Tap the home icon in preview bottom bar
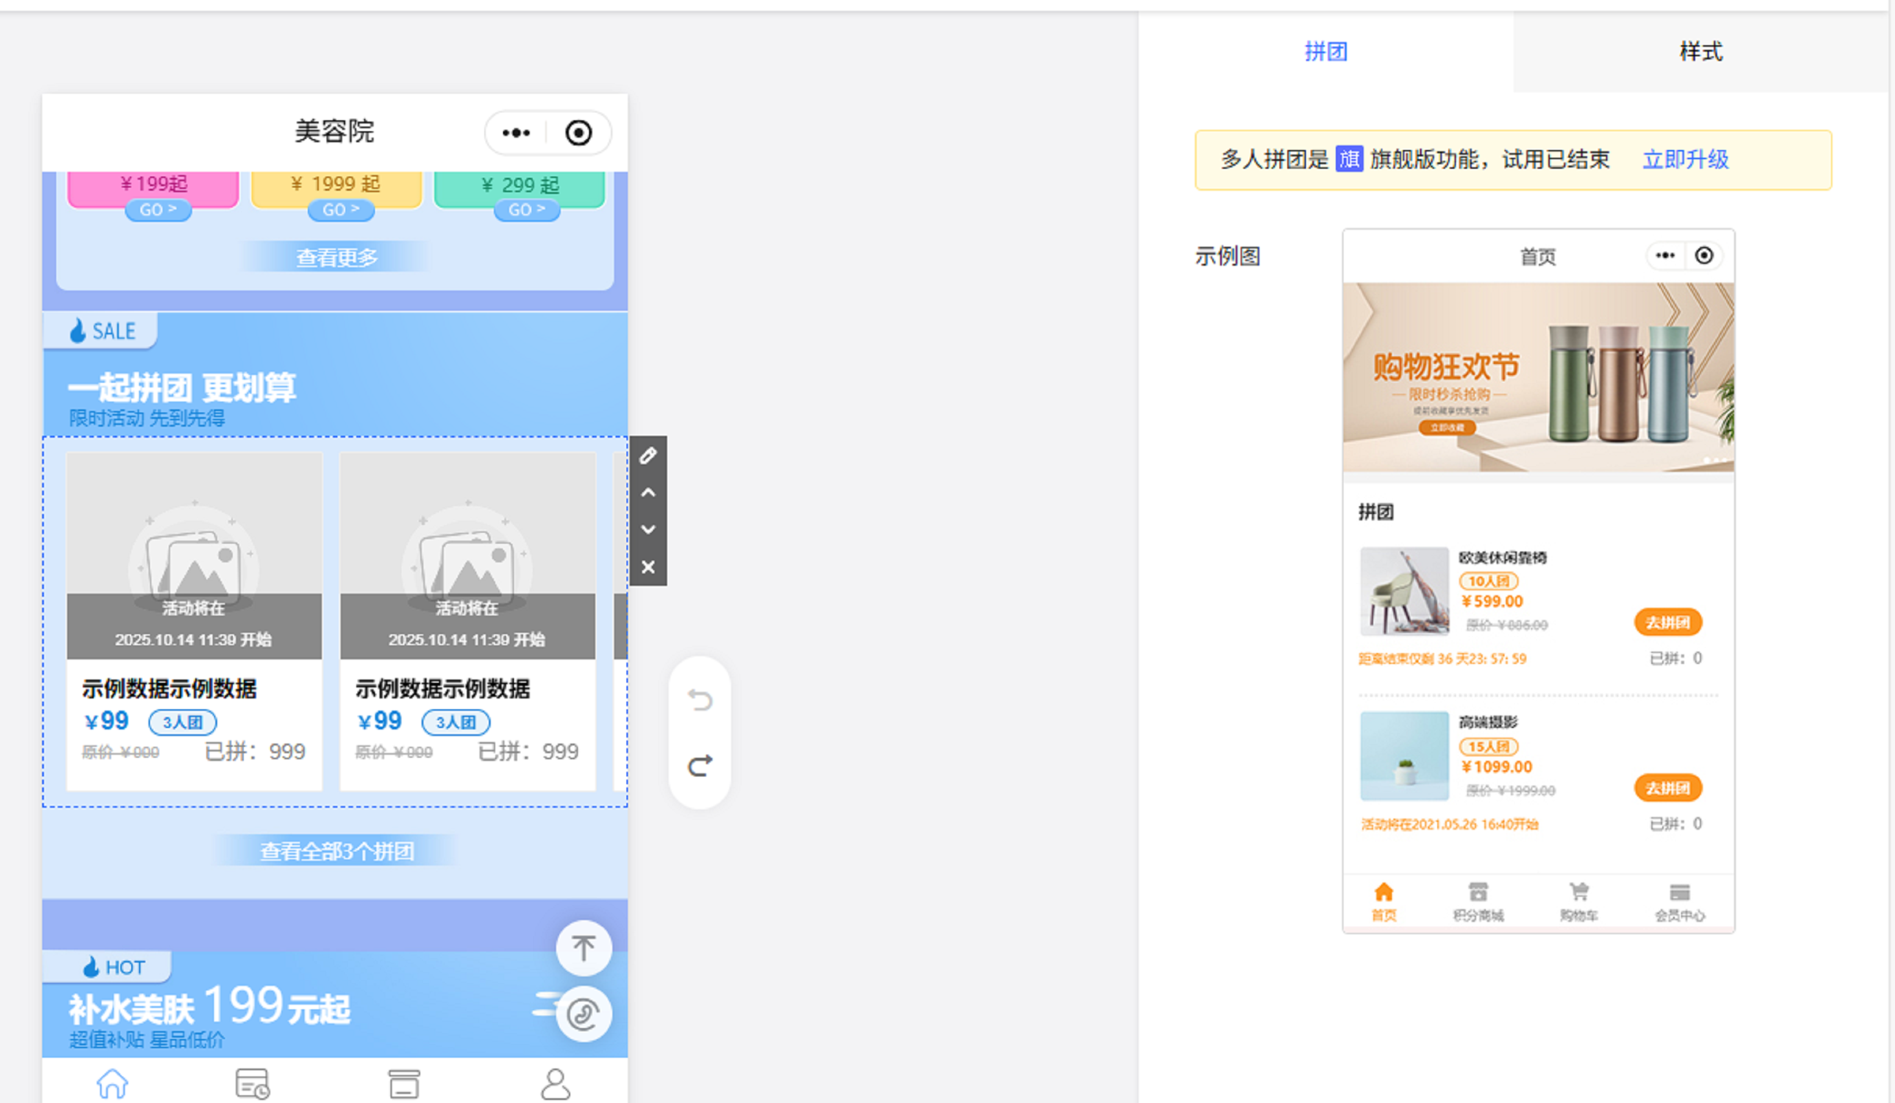Image resolution: width=1895 pixels, height=1103 pixels. [112, 1084]
